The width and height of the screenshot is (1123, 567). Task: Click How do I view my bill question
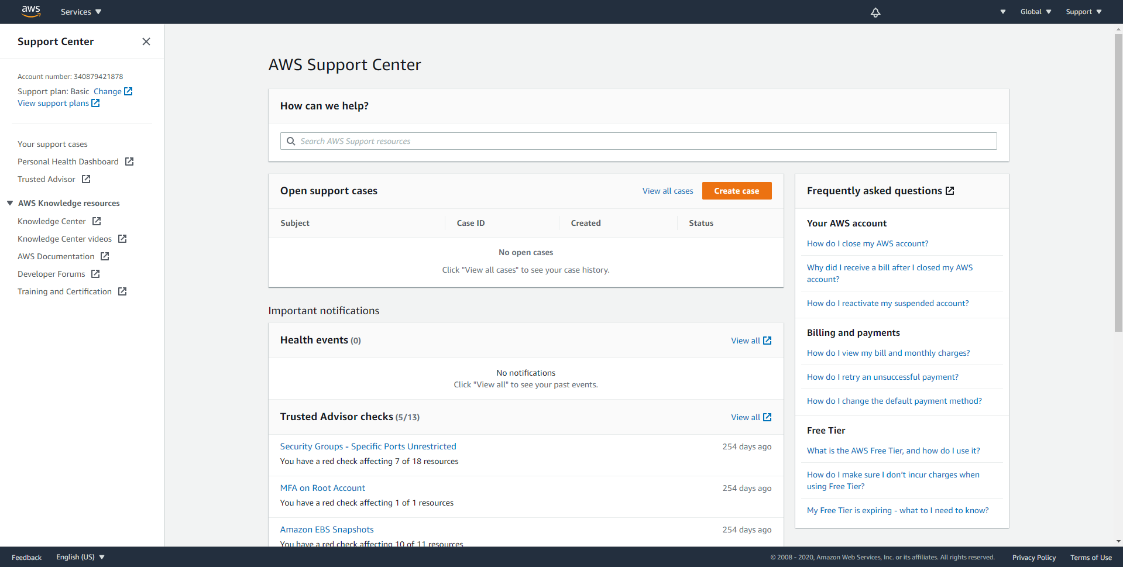pyautogui.click(x=888, y=353)
